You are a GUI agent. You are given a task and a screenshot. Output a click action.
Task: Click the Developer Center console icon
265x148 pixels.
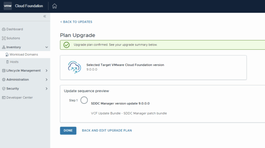[x=4, y=98]
